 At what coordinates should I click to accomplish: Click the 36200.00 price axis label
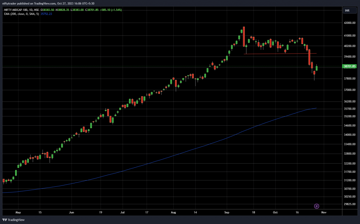(x=350, y=101)
